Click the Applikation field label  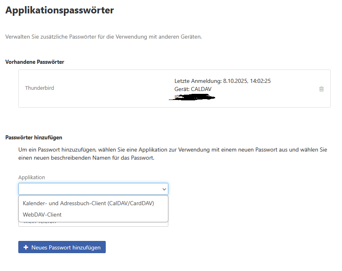tap(32, 177)
